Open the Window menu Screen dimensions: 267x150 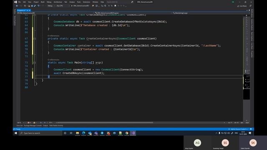(x=96, y=2)
